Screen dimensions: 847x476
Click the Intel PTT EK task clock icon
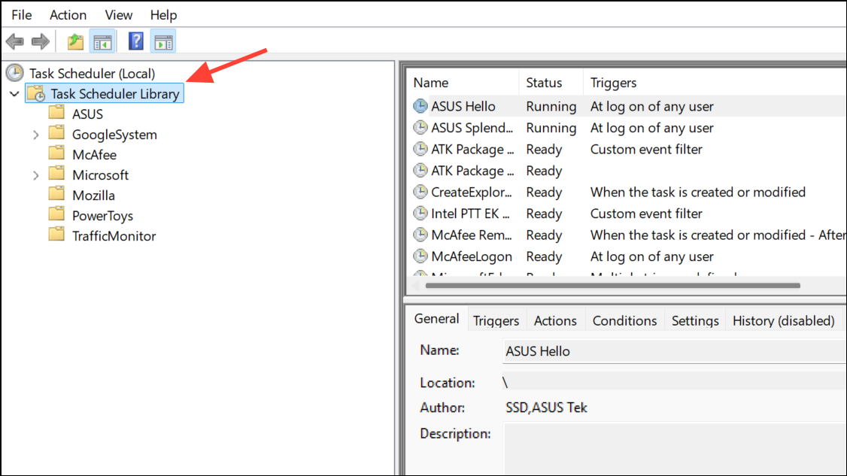(420, 214)
